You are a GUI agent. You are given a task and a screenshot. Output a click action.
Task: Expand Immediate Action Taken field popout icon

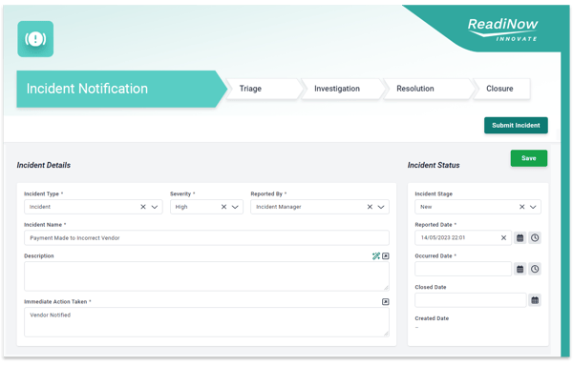(386, 302)
